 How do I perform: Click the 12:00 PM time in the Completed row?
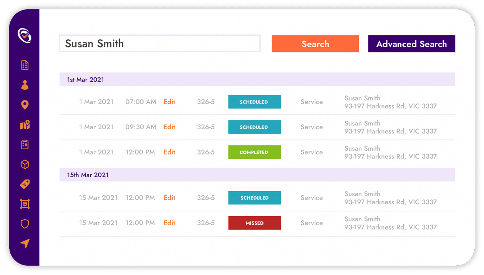point(140,152)
